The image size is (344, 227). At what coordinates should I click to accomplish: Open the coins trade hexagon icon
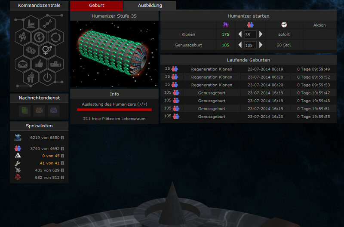coord(31,50)
